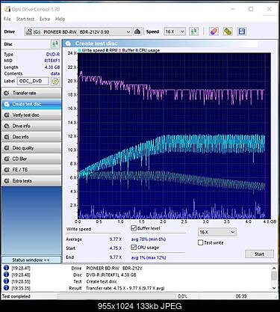Image resolution: width=280 pixels, height=312 pixels.
Task: Collapse the Status window toggle
Action: (31, 260)
